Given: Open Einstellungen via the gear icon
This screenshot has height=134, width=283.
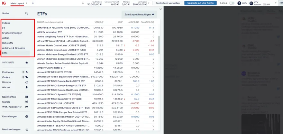Looking at the screenshot, I should click(27, 116).
